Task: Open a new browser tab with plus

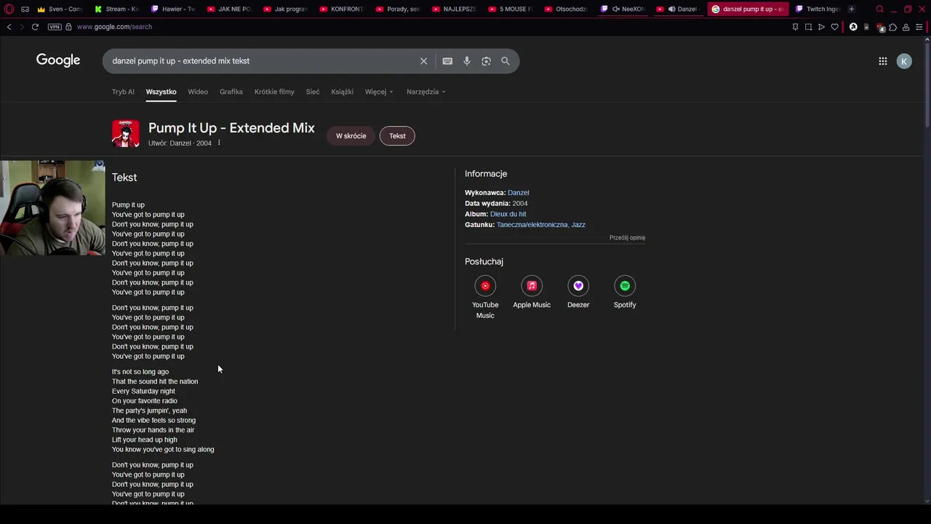Action: [x=852, y=9]
